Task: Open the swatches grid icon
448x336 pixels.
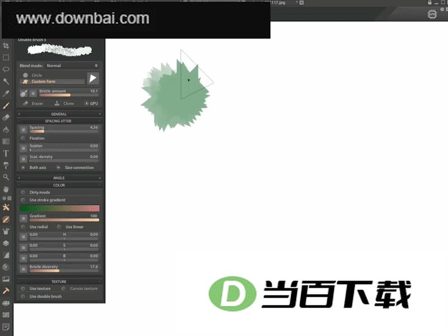Action: 6,315
